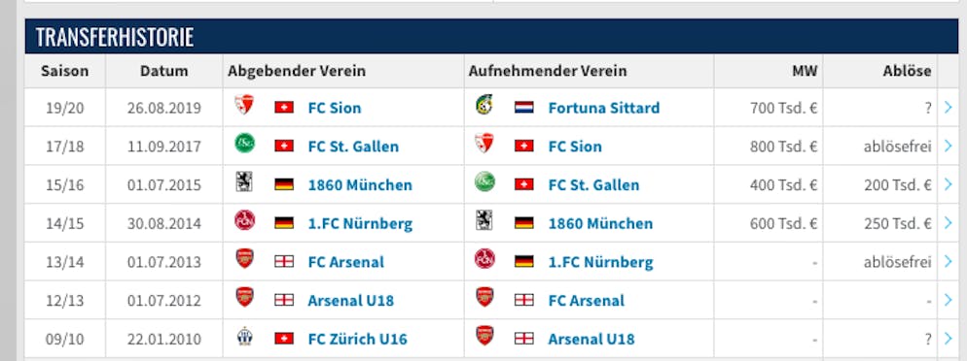The height and width of the screenshot is (361, 967).
Task: Click FC Zürich U16 club crest
Action: (x=245, y=337)
